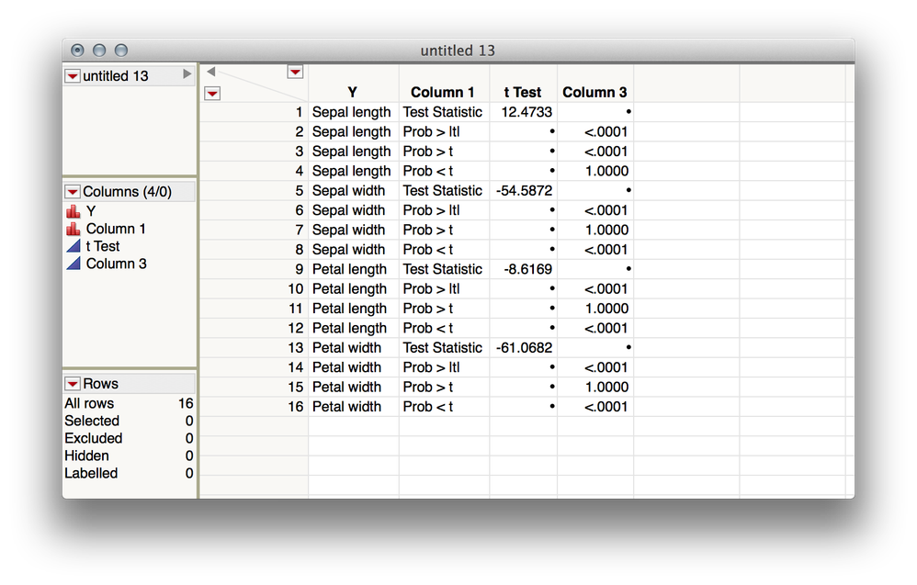Click the All rows entry
Viewport: 917px width, 585px height.
coord(129,404)
